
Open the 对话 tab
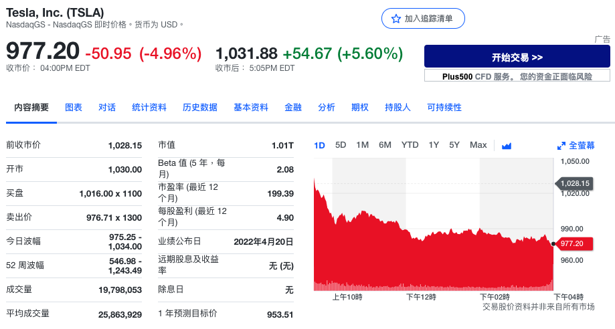point(106,108)
